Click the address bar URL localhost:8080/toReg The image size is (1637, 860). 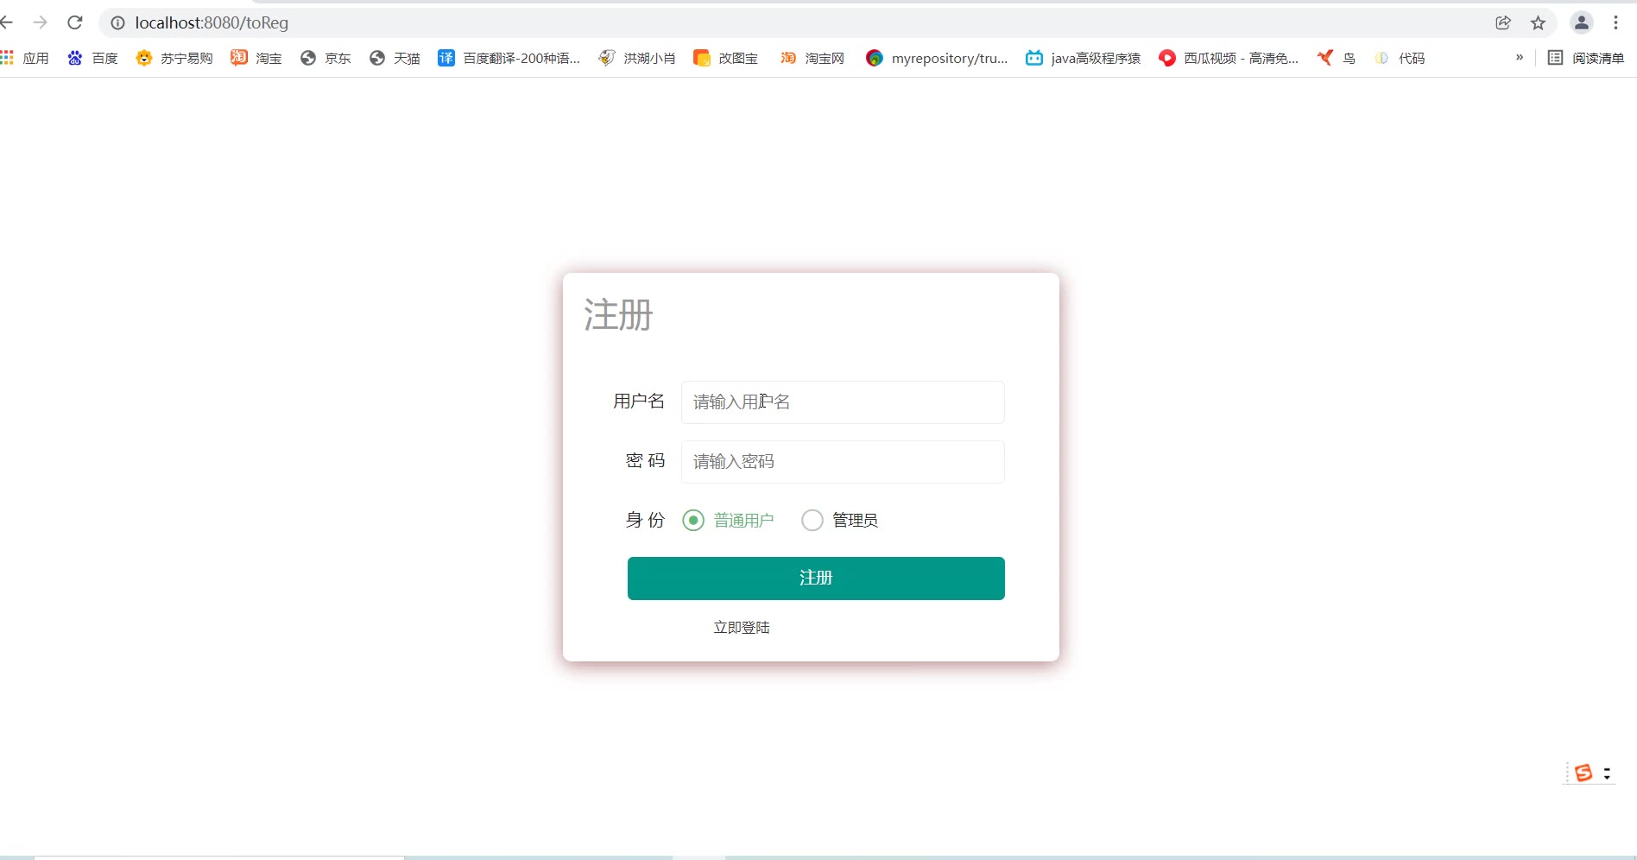[x=212, y=23]
